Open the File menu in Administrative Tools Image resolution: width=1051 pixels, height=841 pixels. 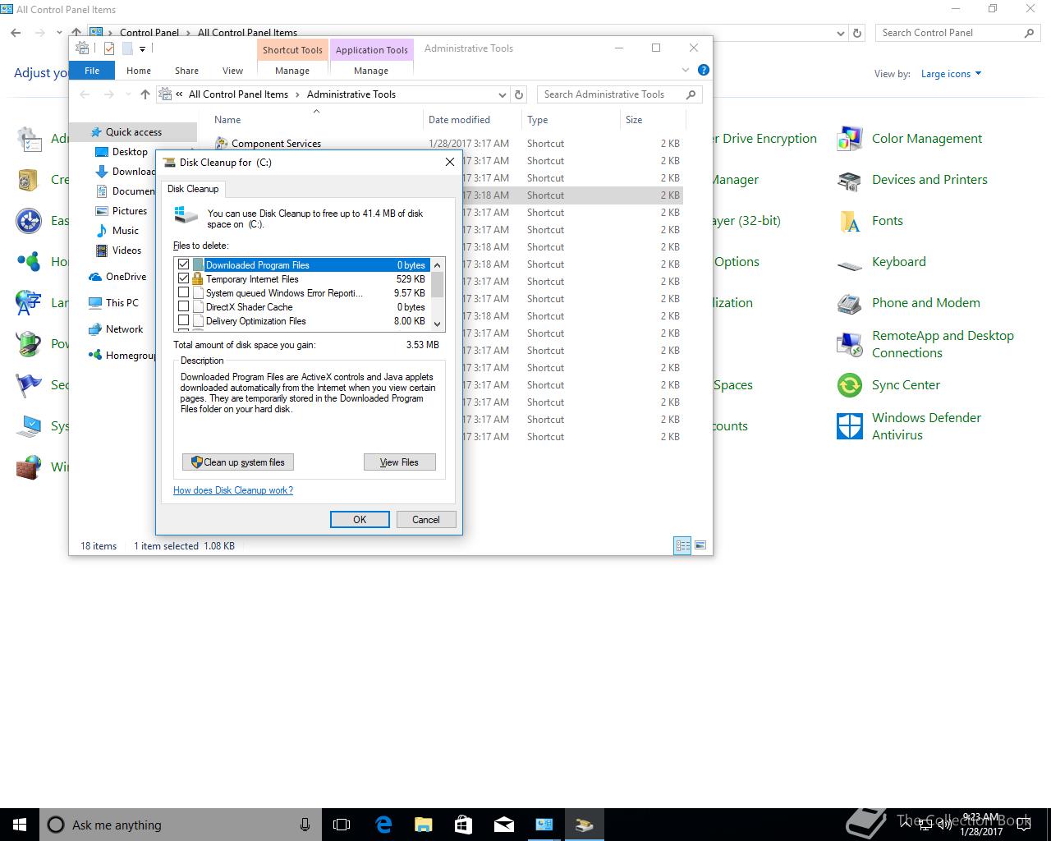click(x=92, y=71)
